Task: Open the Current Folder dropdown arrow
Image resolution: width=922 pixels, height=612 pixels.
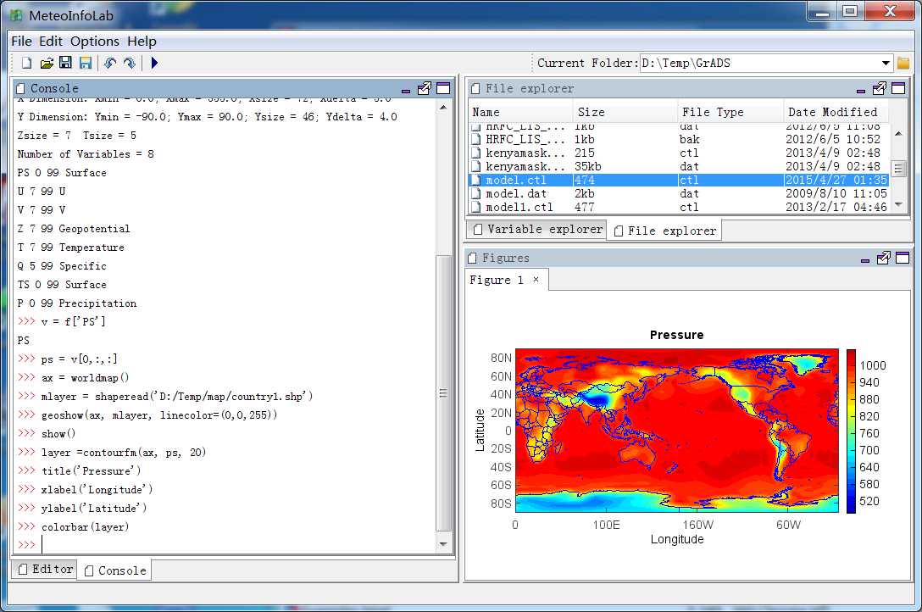Action: coord(886,63)
